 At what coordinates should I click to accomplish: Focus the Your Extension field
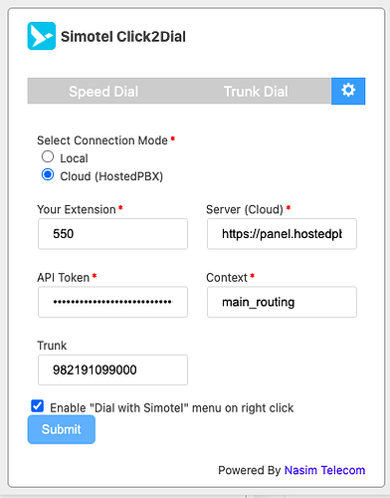112,234
